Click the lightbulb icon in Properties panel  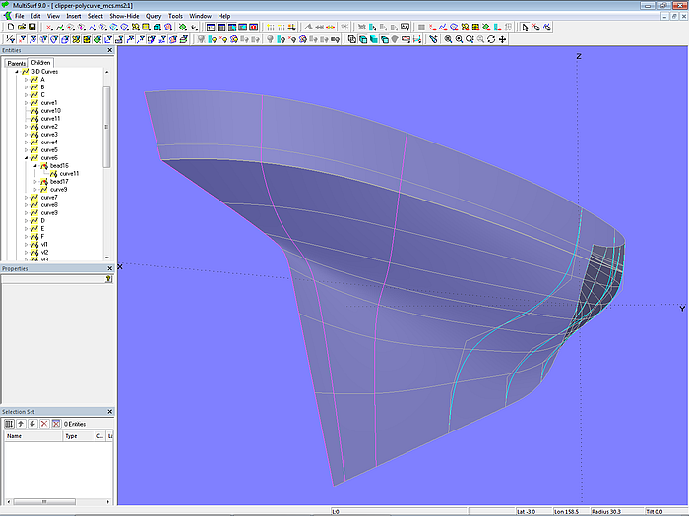coord(108,279)
